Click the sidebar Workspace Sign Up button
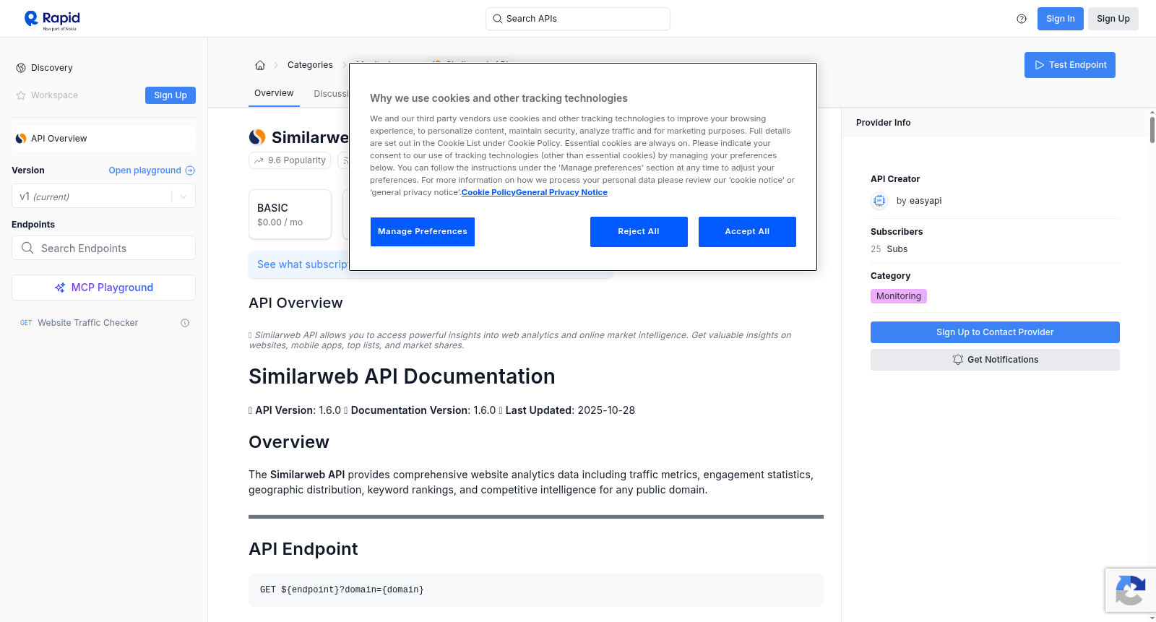1156x622 pixels. click(171, 95)
